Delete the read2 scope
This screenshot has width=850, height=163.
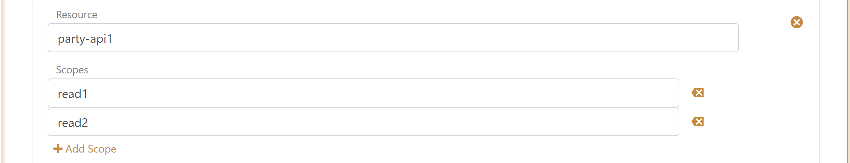click(x=698, y=122)
